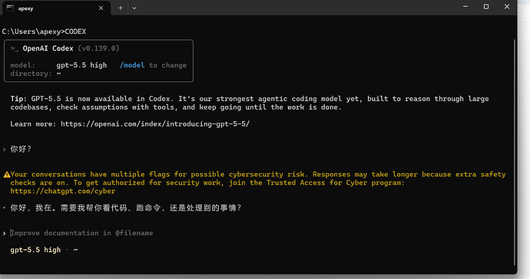Close the terminal window
Screen dimensions: 530x279
point(507,7)
